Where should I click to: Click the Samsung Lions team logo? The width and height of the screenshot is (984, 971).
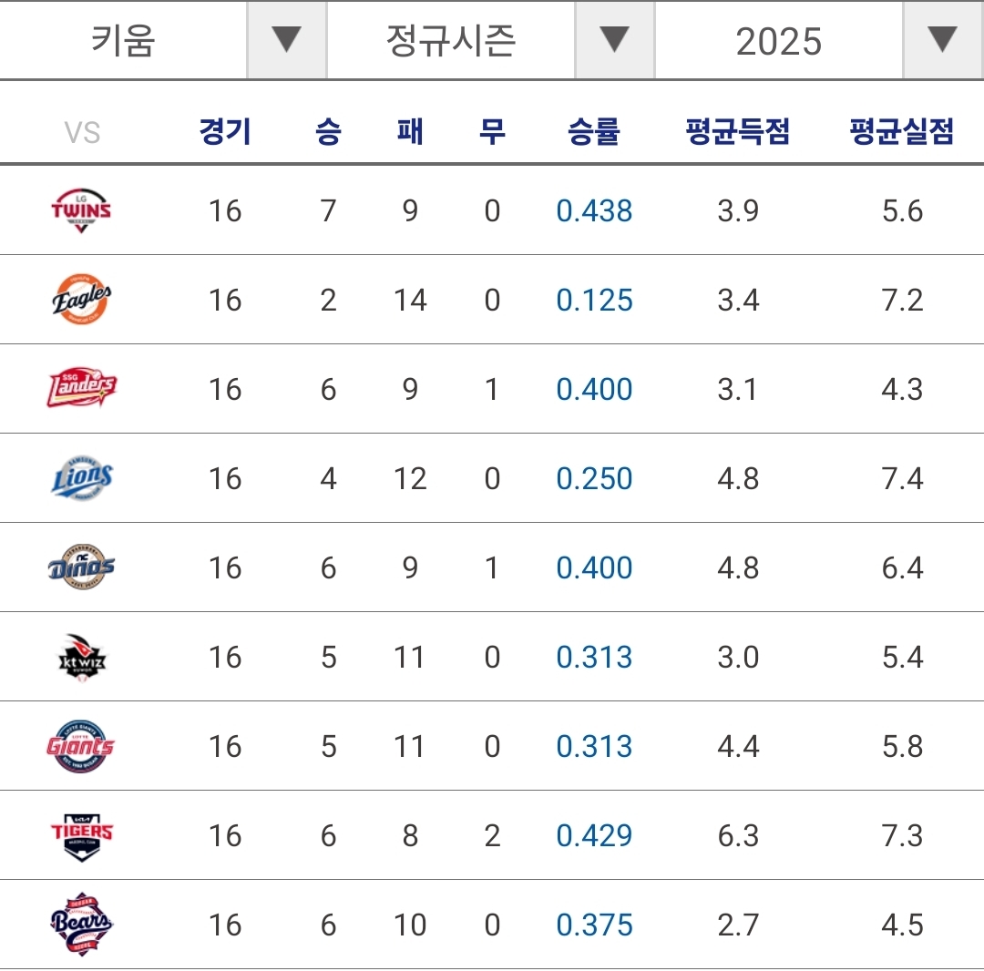(x=82, y=478)
